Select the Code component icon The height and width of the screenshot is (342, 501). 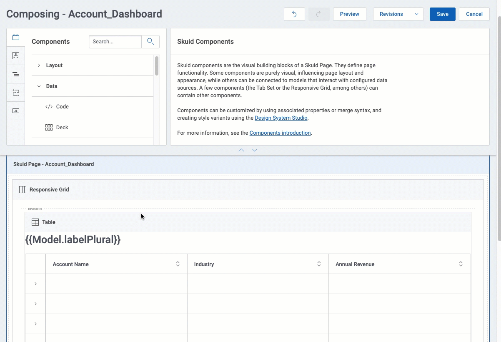click(x=49, y=107)
